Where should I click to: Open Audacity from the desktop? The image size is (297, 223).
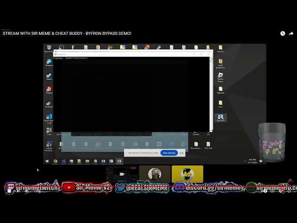click(49, 104)
